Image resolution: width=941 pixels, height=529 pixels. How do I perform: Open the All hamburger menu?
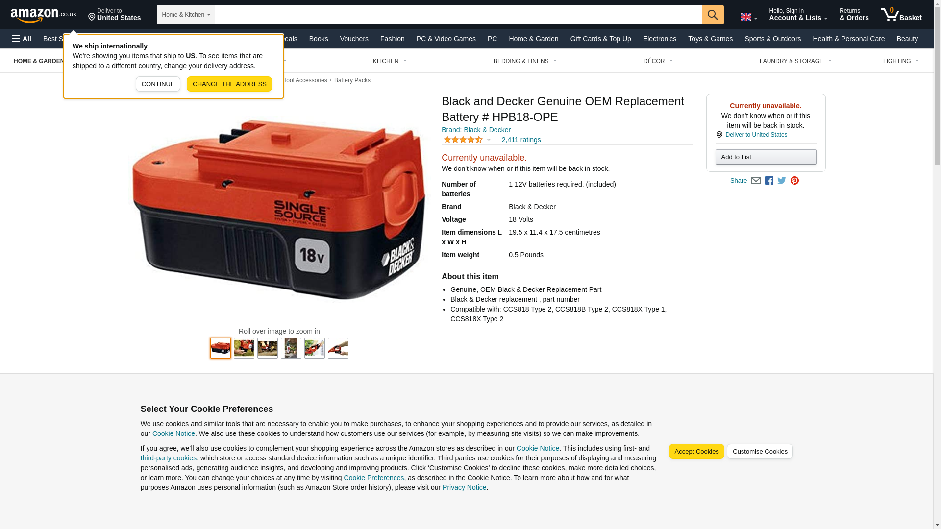click(x=22, y=39)
